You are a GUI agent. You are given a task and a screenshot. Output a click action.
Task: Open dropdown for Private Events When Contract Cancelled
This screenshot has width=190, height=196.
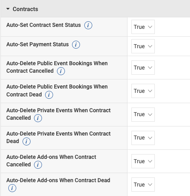click(143, 115)
